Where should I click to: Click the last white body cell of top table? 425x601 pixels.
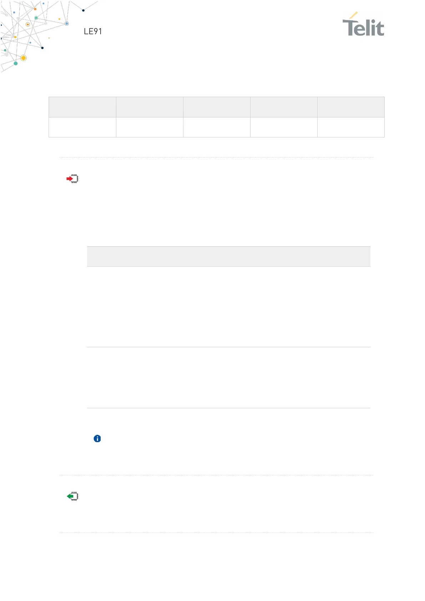tap(351, 127)
